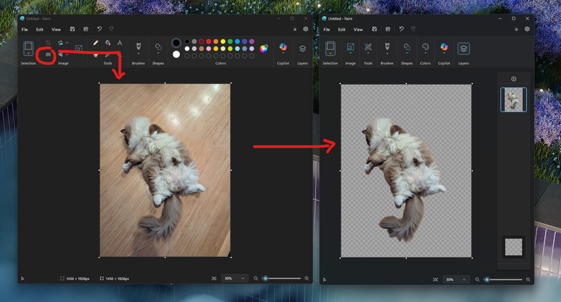Select the Fill bucket tool in left window
The image size is (561, 302).
(x=107, y=43)
